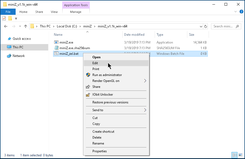Image resolution: width=245 pixels, height=159 pixels.
Task: Click in the Search miniZ field
Action: [x=226, y=26]
